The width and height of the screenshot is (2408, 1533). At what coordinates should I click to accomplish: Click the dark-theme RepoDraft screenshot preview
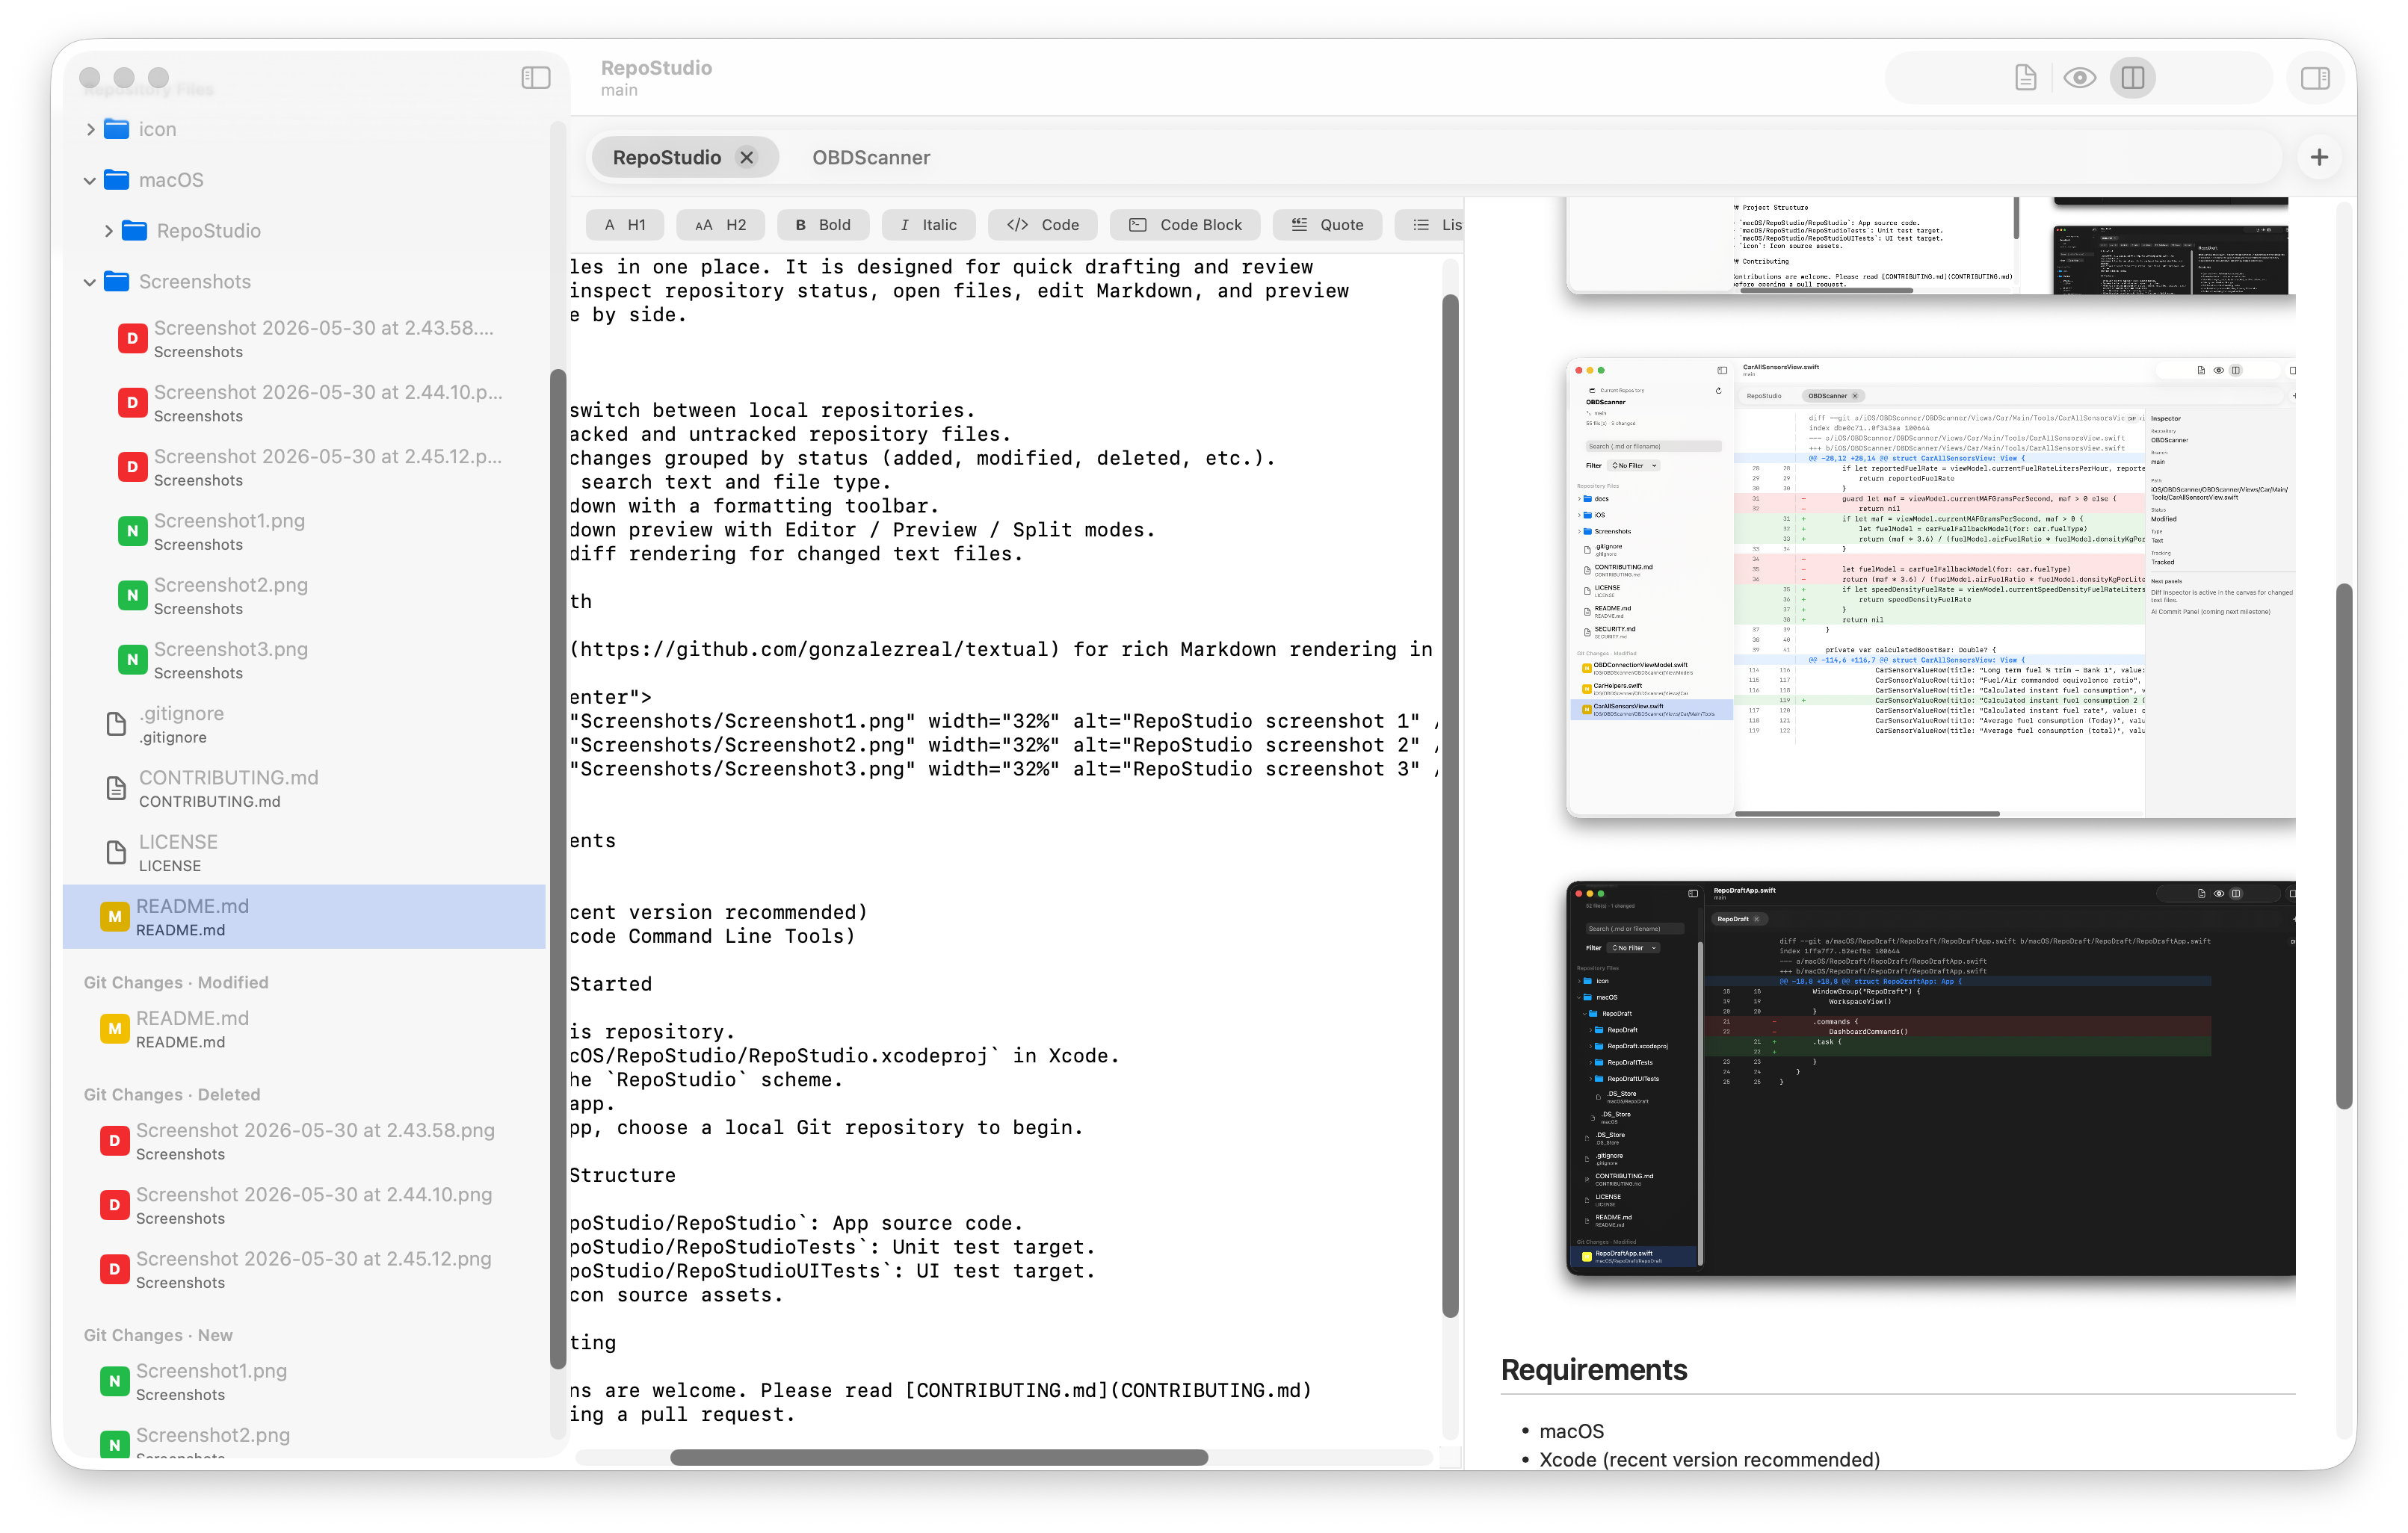[x=1930, y=1078]
